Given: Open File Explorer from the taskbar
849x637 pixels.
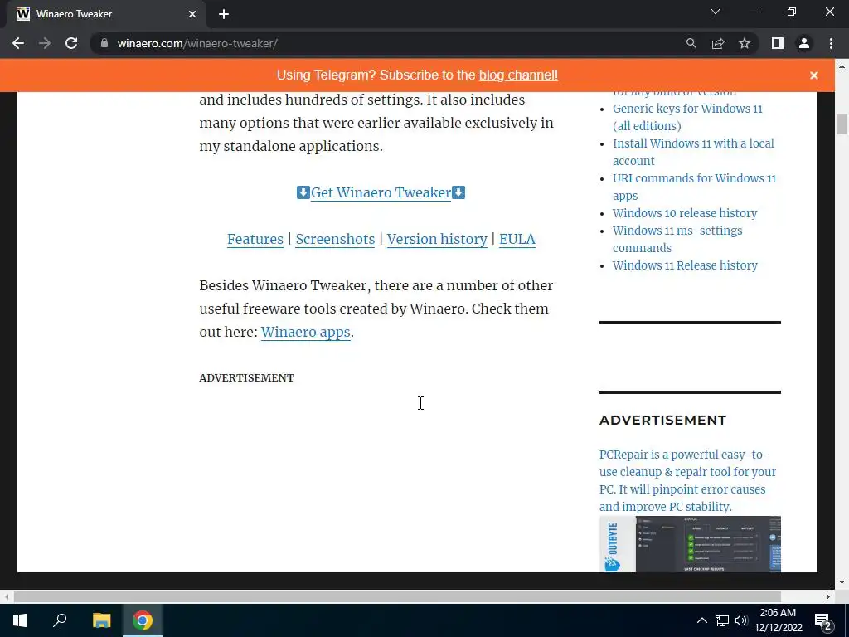Looking at the screenshot, I should pos(101,620).
